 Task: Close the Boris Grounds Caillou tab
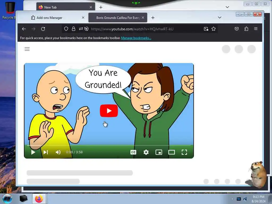pos(143,18)
